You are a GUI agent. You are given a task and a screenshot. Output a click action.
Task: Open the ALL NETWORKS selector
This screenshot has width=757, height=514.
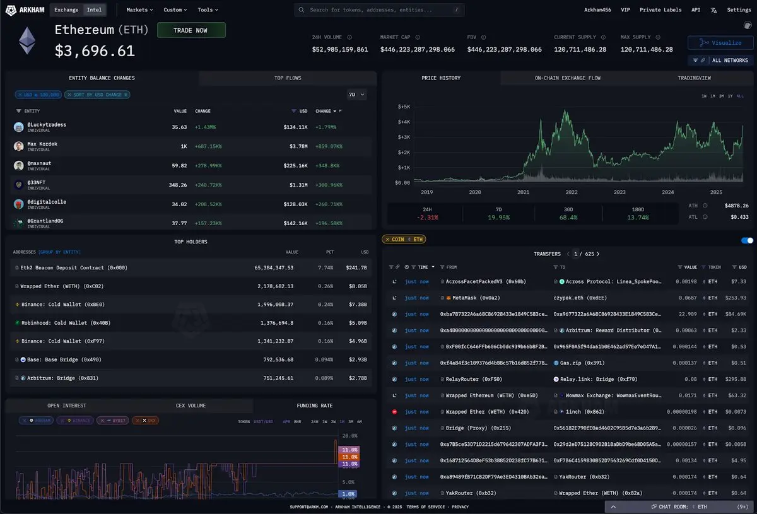[x=720, y=61]
